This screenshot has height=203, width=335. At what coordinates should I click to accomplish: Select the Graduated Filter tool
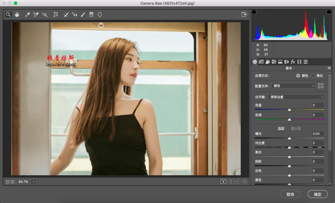[91, 14]
